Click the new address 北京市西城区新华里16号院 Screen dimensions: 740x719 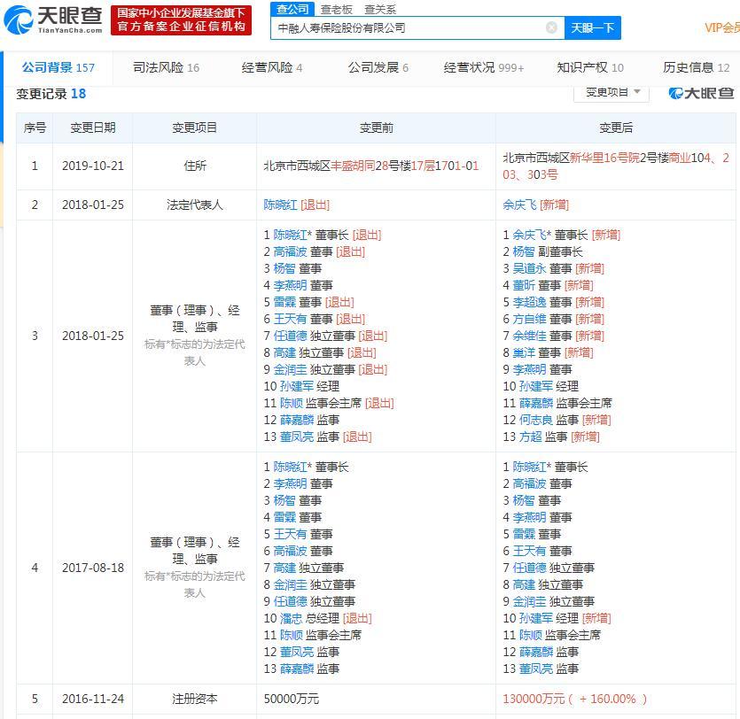[616, 166]
